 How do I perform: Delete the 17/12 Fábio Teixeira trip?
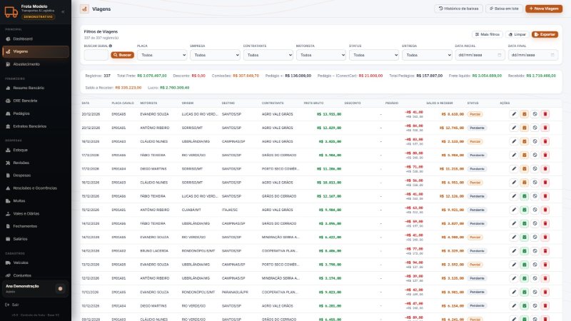(x=545, y=155)
